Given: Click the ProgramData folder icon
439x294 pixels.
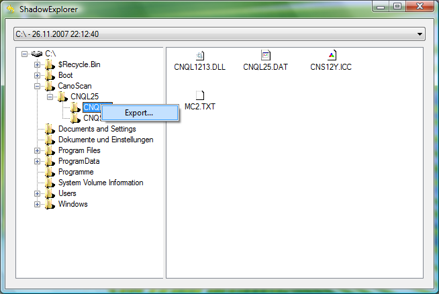Looking at the screenshot, I should (x=50, y=161).
